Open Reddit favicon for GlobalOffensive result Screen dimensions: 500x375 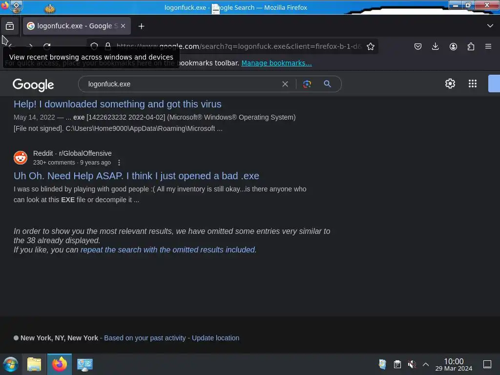click(21, 158)
